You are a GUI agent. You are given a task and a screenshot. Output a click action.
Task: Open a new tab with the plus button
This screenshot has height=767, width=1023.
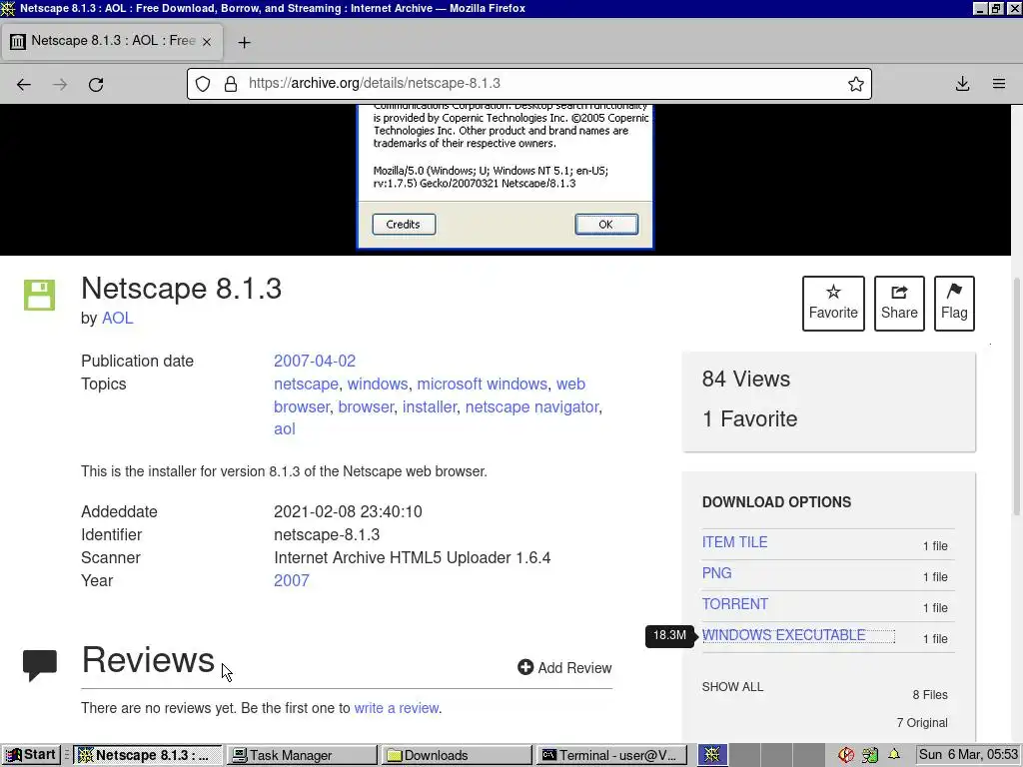tap(244, 42)
